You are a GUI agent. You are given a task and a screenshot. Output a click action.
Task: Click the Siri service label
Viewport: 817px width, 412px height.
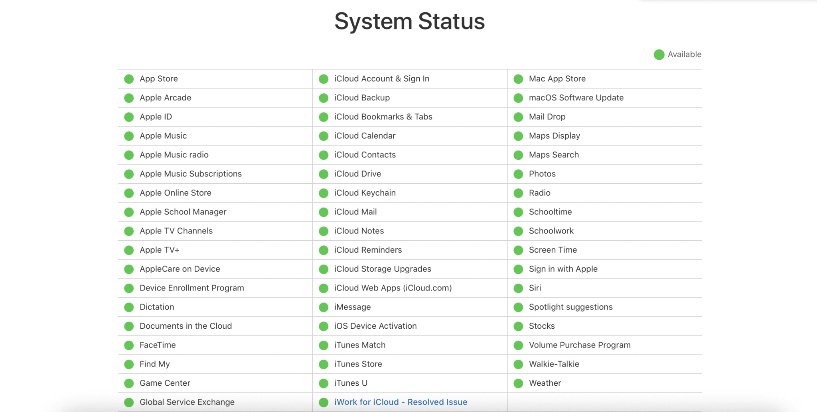click(x=535, y=288)
